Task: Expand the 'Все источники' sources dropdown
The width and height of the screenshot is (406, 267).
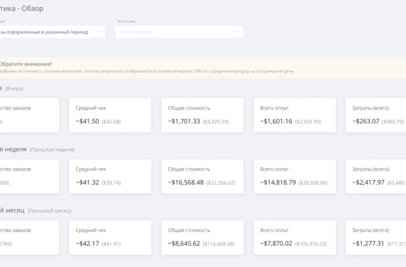Action: coord(179,32)
